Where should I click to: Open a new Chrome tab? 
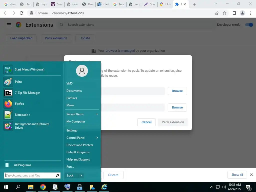pyautogui.click(x=194, y=4)
